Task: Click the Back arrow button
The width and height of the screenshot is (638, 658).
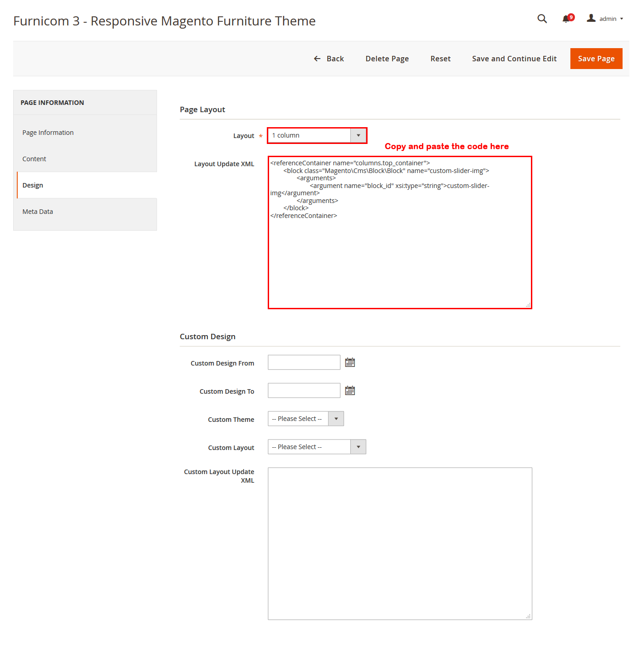Action: [x=329, y=59]
